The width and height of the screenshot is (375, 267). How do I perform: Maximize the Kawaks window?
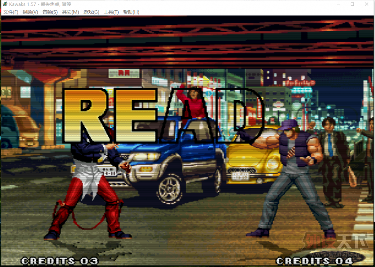pyautogui.click(x=352, y=4)
